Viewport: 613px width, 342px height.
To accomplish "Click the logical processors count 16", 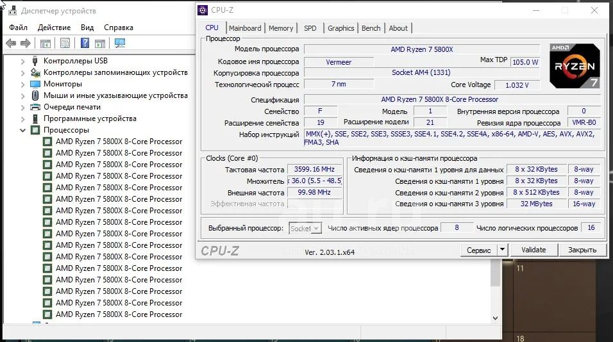I will [591, 227].
